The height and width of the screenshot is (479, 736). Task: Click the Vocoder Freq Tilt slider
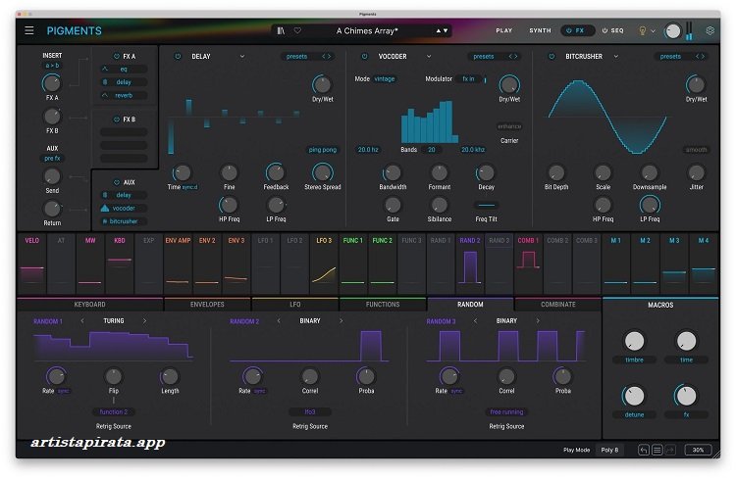tap(487, 206)
